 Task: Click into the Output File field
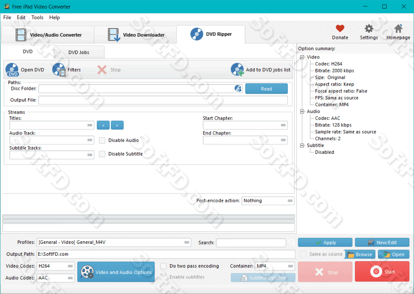(x=163, y=100)
